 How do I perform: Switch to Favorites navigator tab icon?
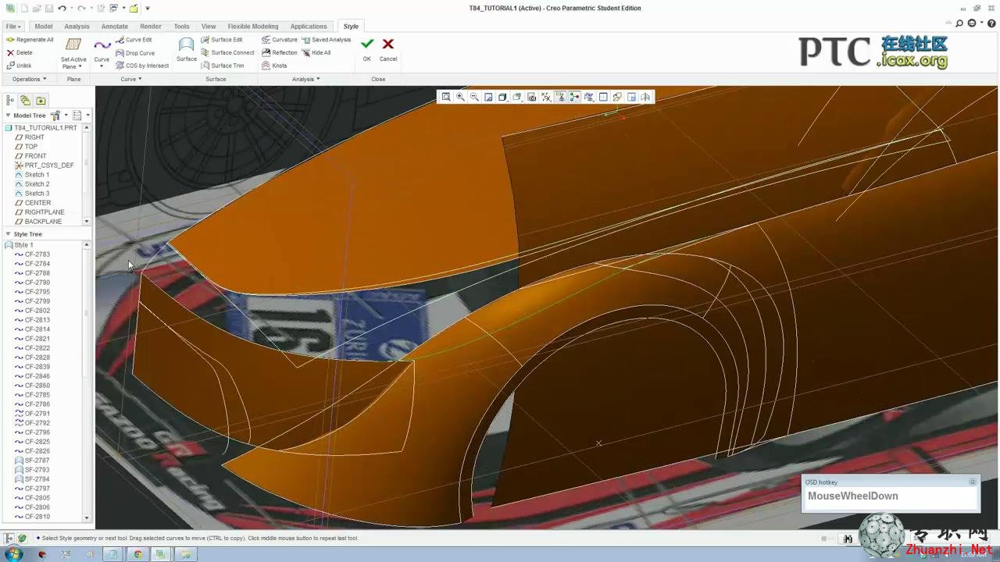click(41, 100)
